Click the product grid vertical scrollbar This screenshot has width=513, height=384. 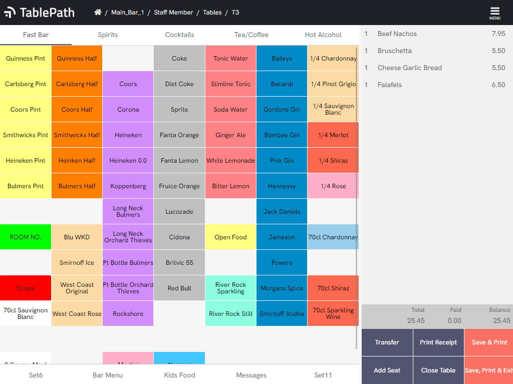357,198
